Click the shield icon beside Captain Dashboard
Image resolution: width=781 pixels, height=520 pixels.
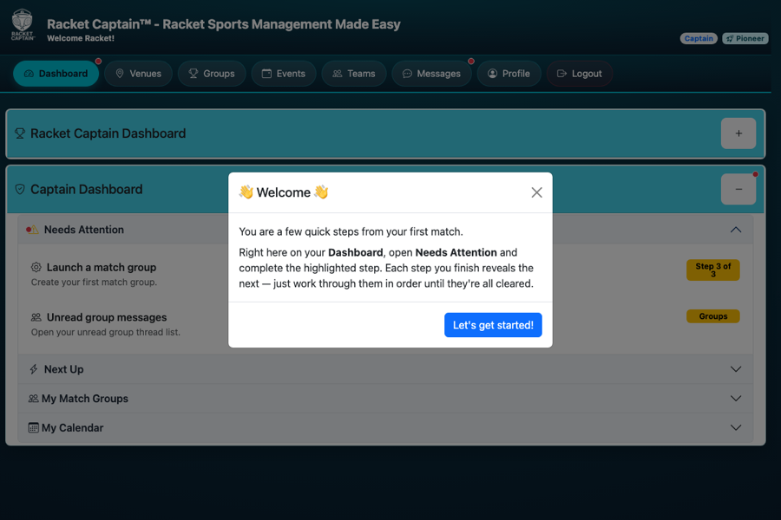click(20, 189)
